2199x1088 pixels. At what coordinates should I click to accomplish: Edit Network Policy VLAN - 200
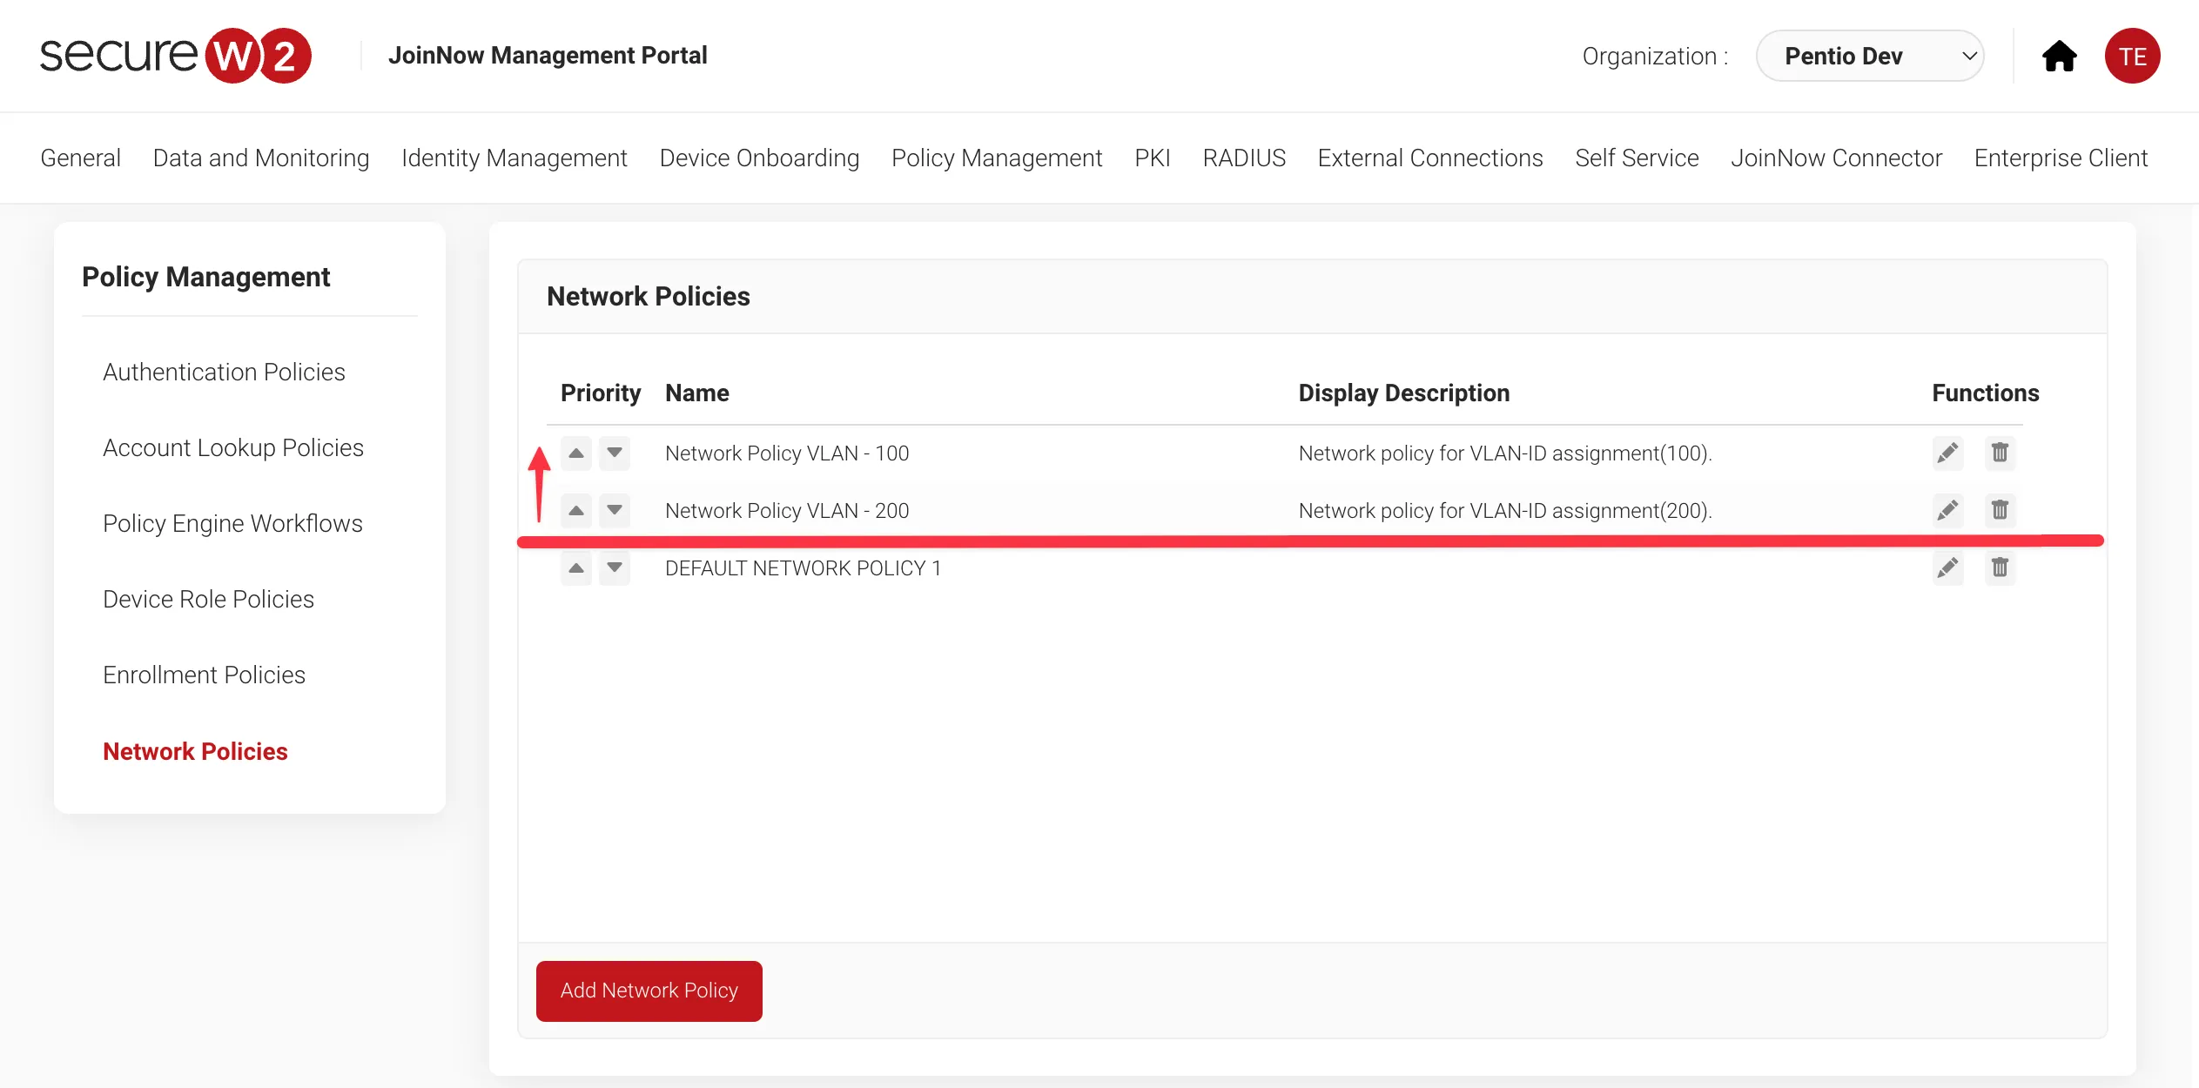tap(1947, 510)
